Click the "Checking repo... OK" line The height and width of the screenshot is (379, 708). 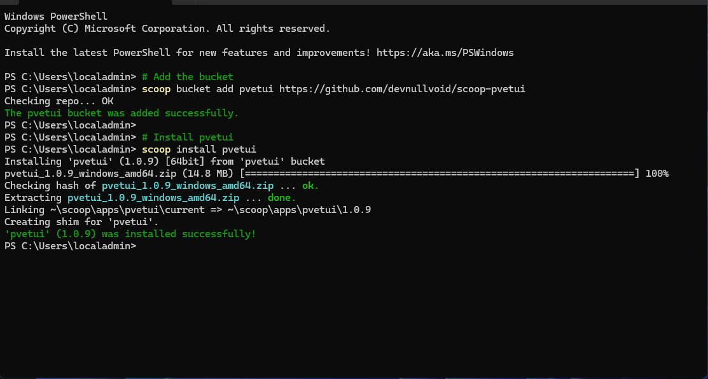pos(59,101)
